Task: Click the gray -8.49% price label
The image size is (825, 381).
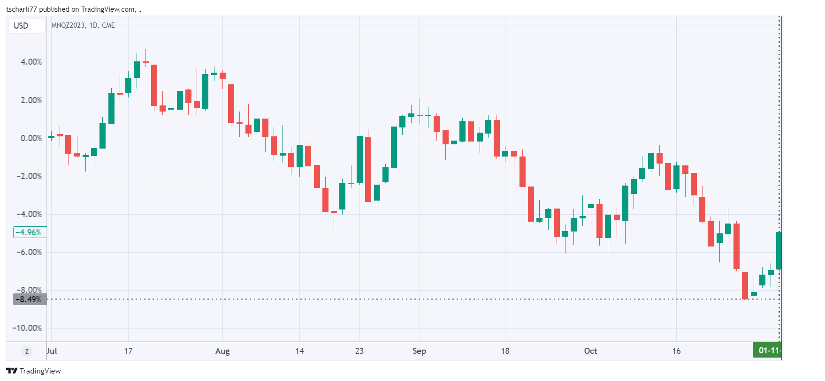Action: [x=29, y=299]
